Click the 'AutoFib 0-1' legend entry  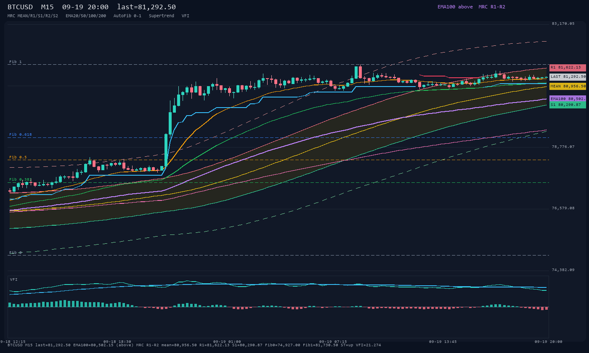tap(127, 16)
